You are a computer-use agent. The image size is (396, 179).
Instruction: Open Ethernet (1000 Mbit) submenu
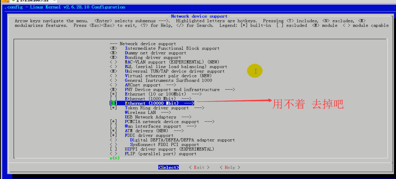(x=158, y=99)
